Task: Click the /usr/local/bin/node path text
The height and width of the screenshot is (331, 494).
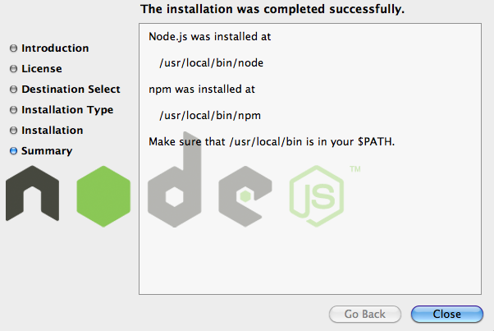Action: click(212, 63)
